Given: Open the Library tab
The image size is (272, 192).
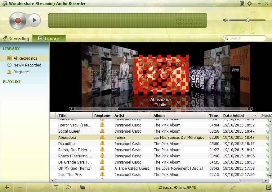Looking at the screenshot, I should [49, 39].
